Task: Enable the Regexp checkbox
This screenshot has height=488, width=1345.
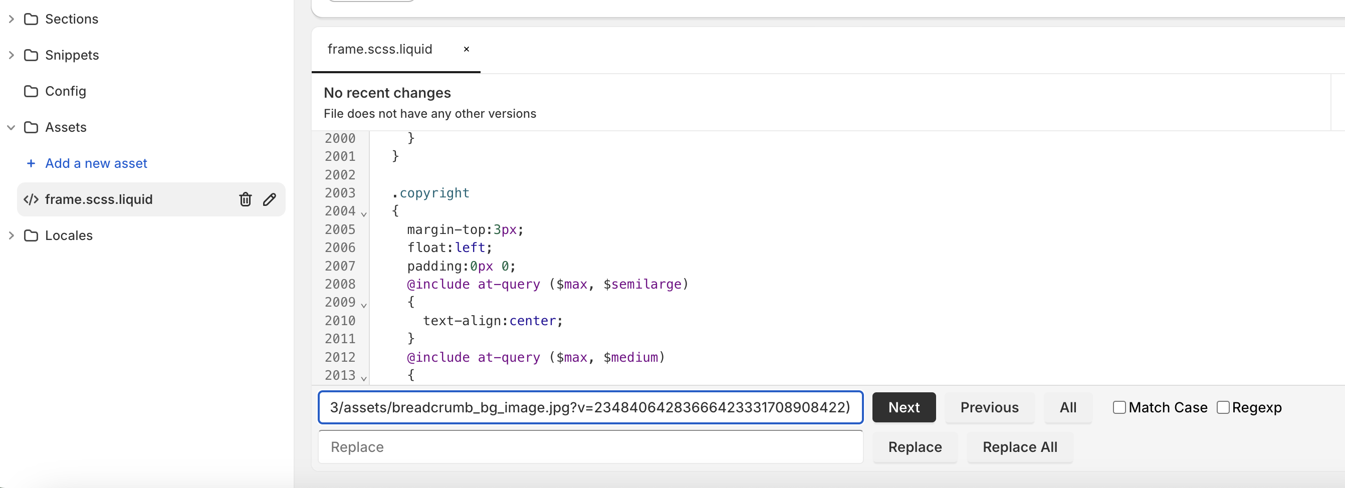Action: coord(1222,407)
